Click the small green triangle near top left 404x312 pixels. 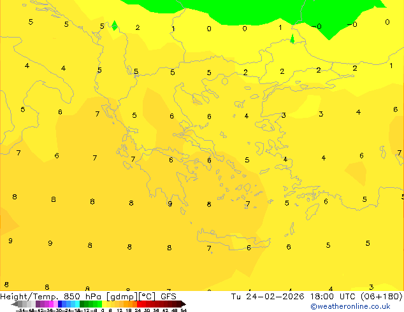pos(115,25)
